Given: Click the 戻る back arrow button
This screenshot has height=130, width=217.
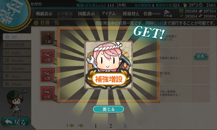Looking at the screenshot, I should pyautogui.click(x=15, y=122).
